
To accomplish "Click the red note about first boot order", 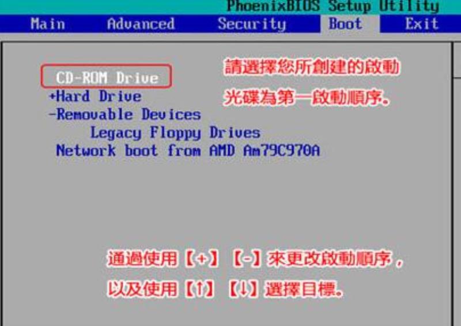I will tap(312, 82).
